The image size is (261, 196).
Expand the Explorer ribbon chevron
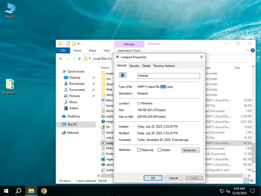point(247,50)
